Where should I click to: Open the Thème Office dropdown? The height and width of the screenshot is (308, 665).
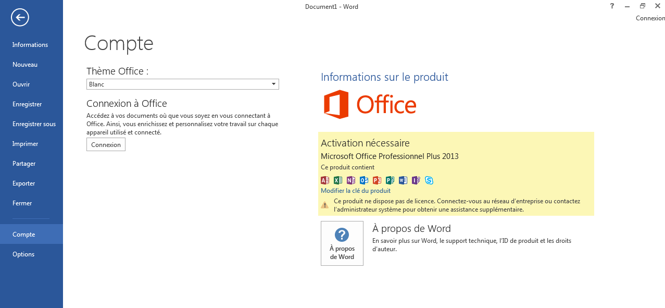point(183,84)
